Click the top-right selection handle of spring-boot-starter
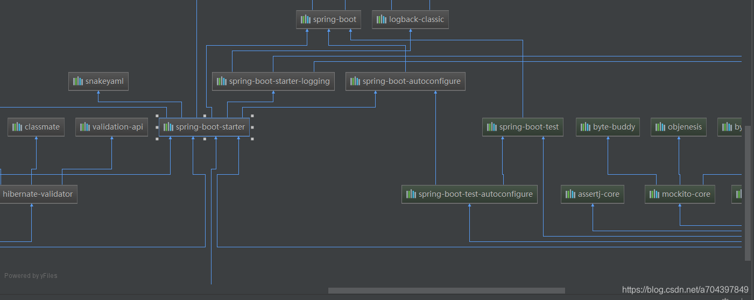The image size is (754, 300). click(252, 116)
